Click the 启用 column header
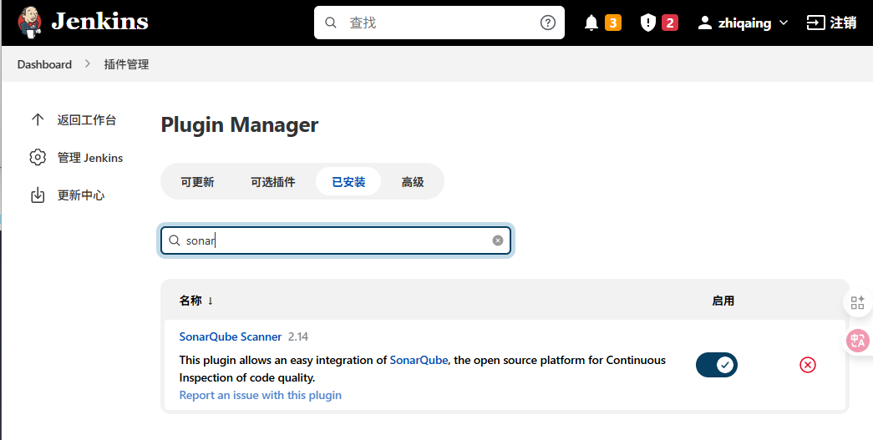873x440 pixels. [723, 301]
